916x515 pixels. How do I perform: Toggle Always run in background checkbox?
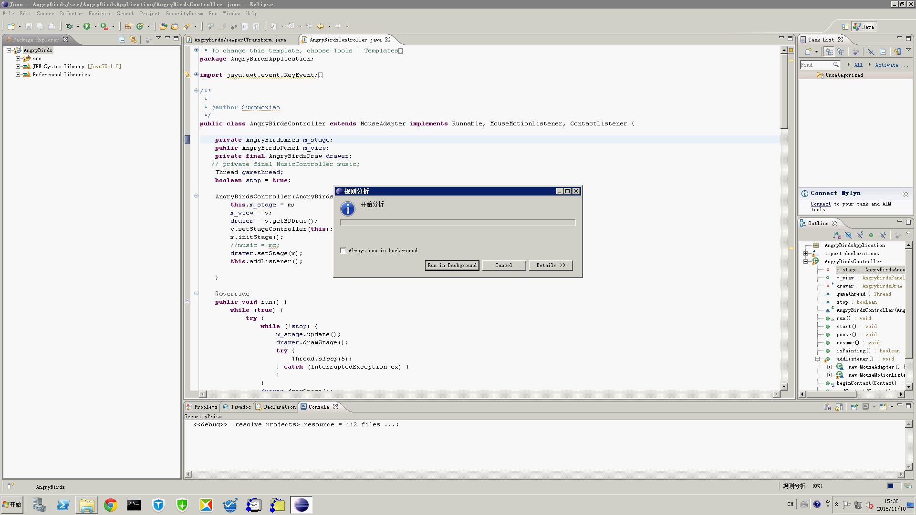pos(343,250)
